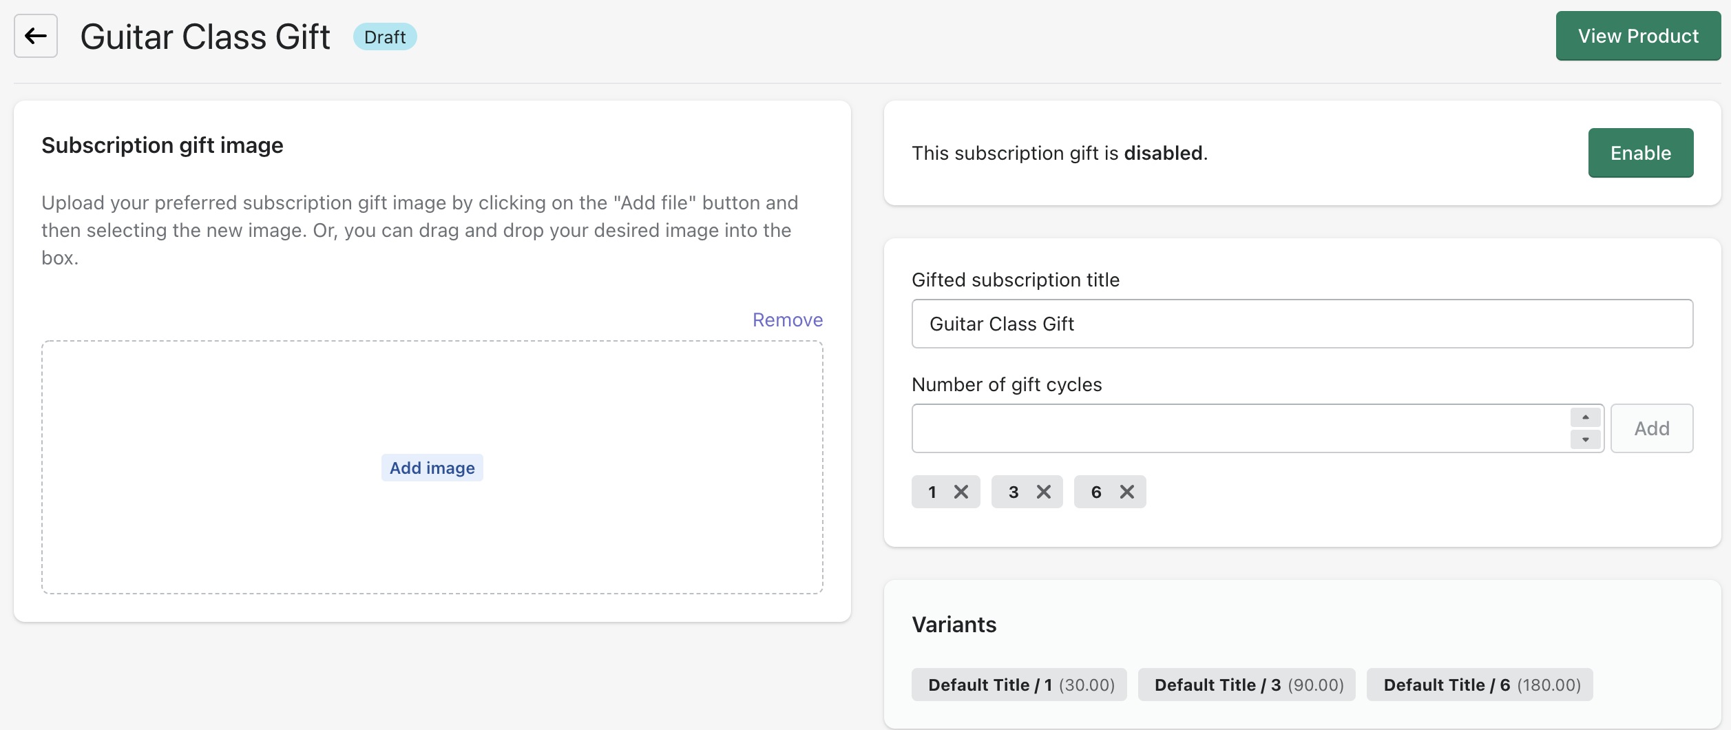Image resolution: width=1731 pixels, height=730 pixels.
Task: Remove the 1 gift cycle tag
Action: click(961, 492)
